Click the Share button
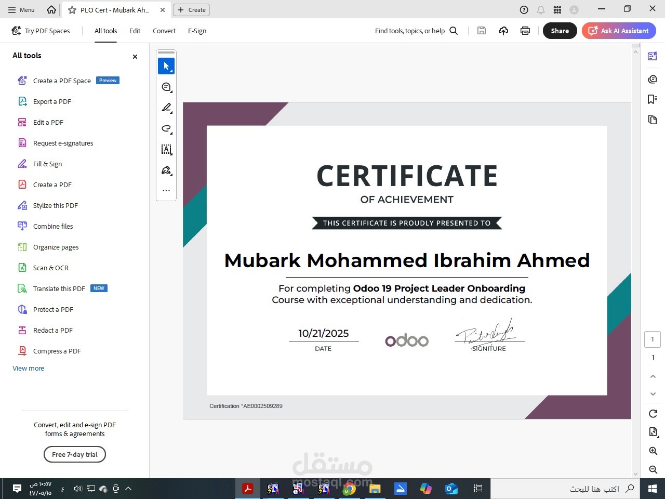This screenshot has width=665, height=499. [x=560, y=31]
